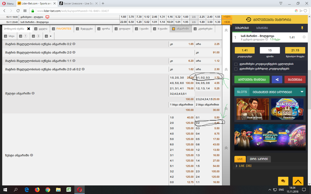Expand the +830 more markets button
311x194 pixels.
click(x=227, y=22)
